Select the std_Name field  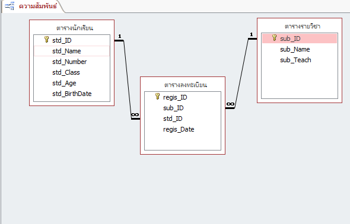(72, 51)
